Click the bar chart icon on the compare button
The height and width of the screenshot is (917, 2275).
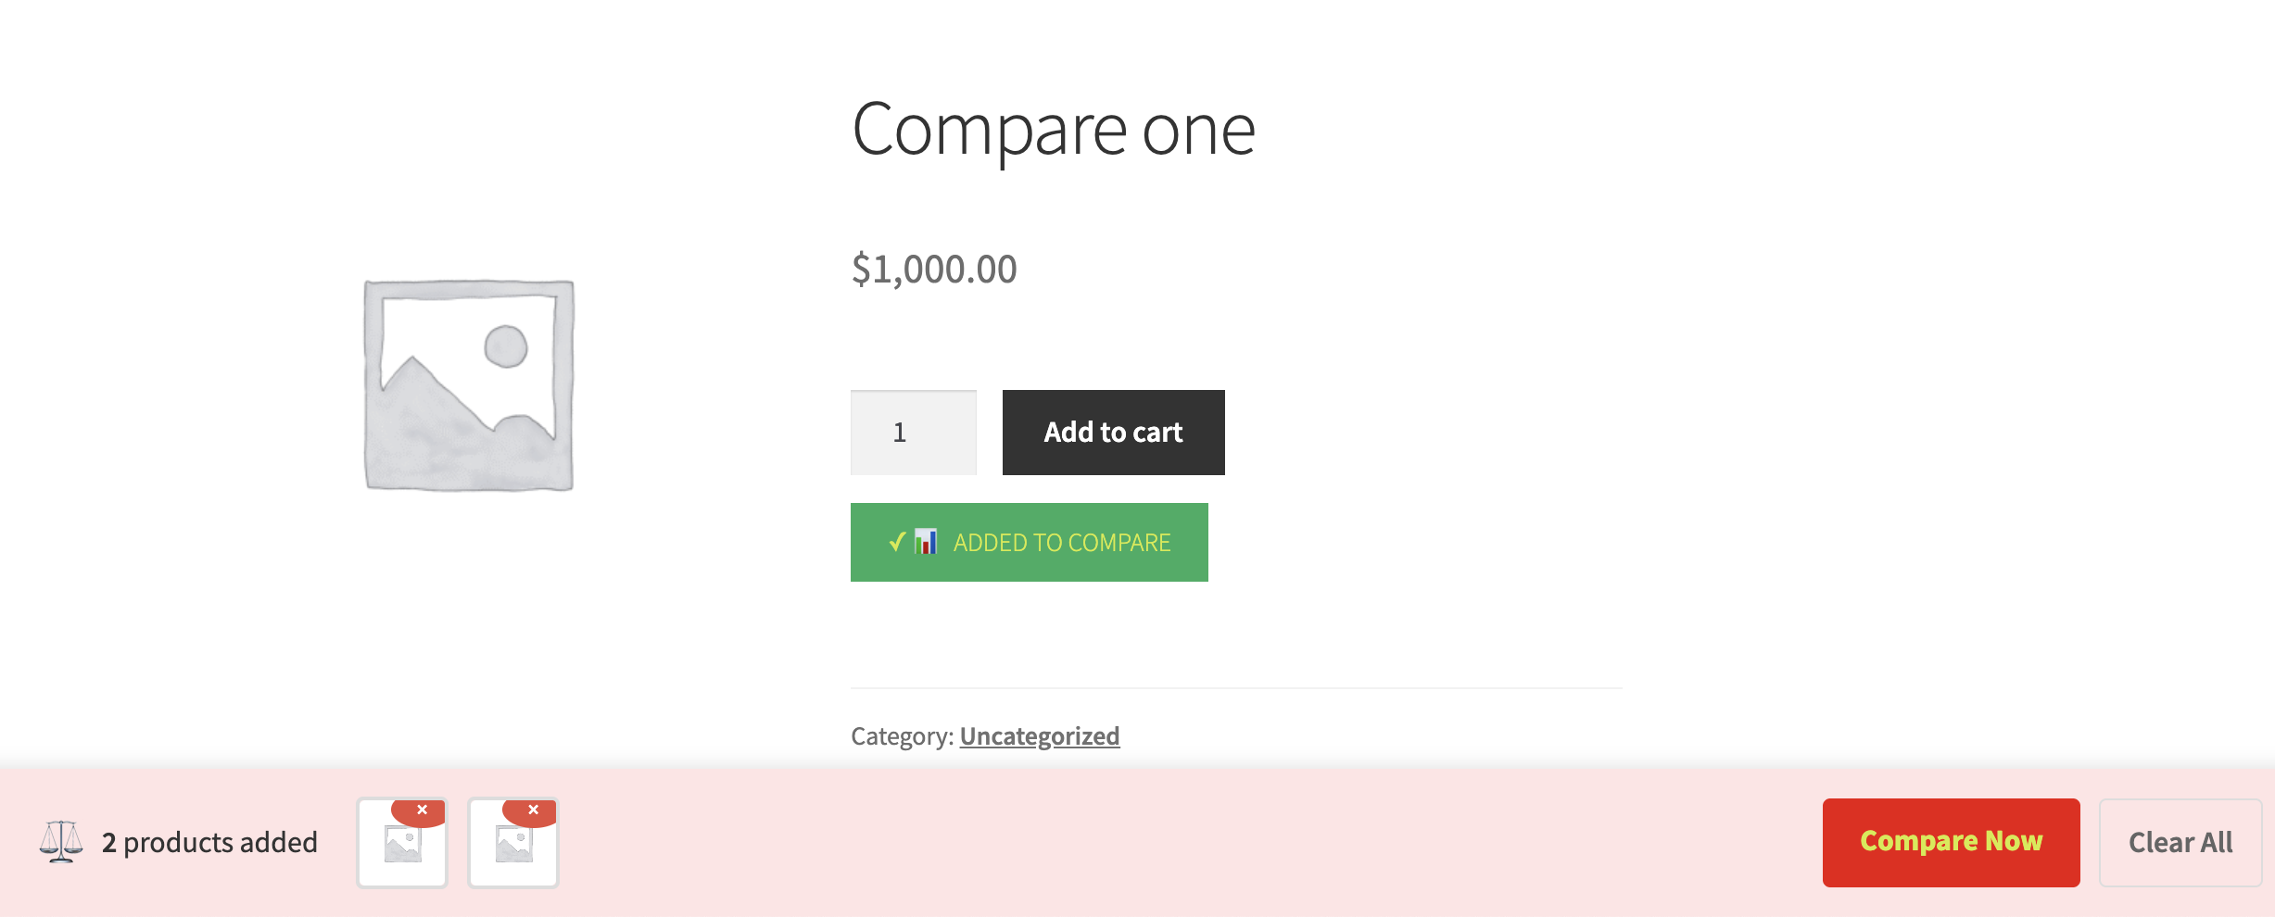(x=925, y=541)
